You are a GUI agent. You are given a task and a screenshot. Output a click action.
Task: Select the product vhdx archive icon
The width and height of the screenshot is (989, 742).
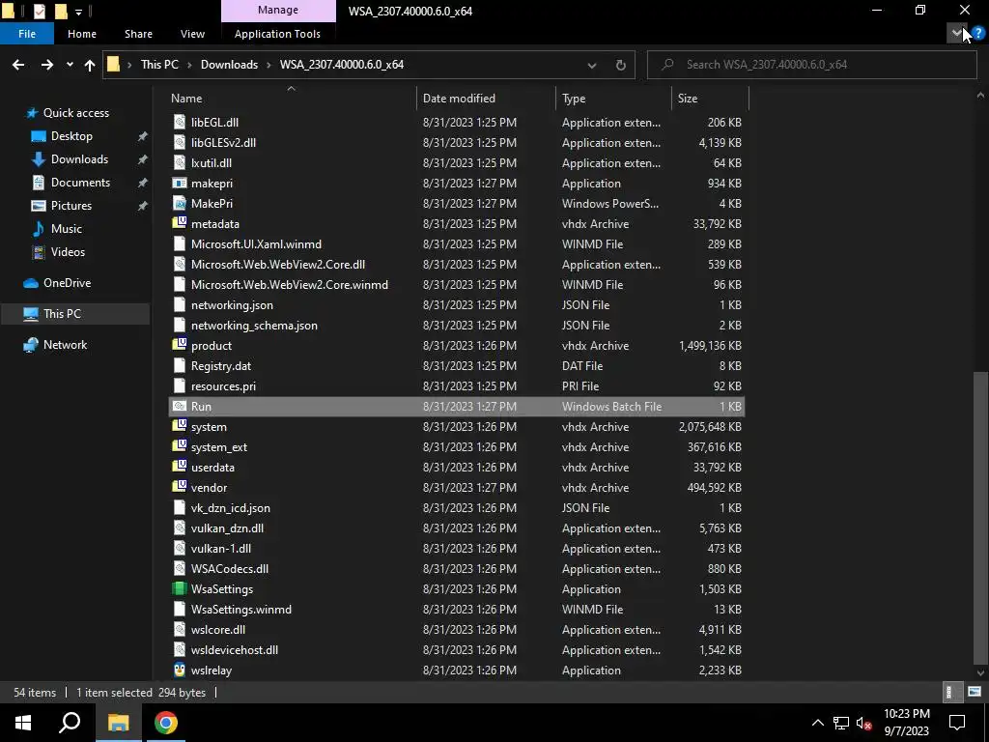pyautogui.click(x=180, y=345)
